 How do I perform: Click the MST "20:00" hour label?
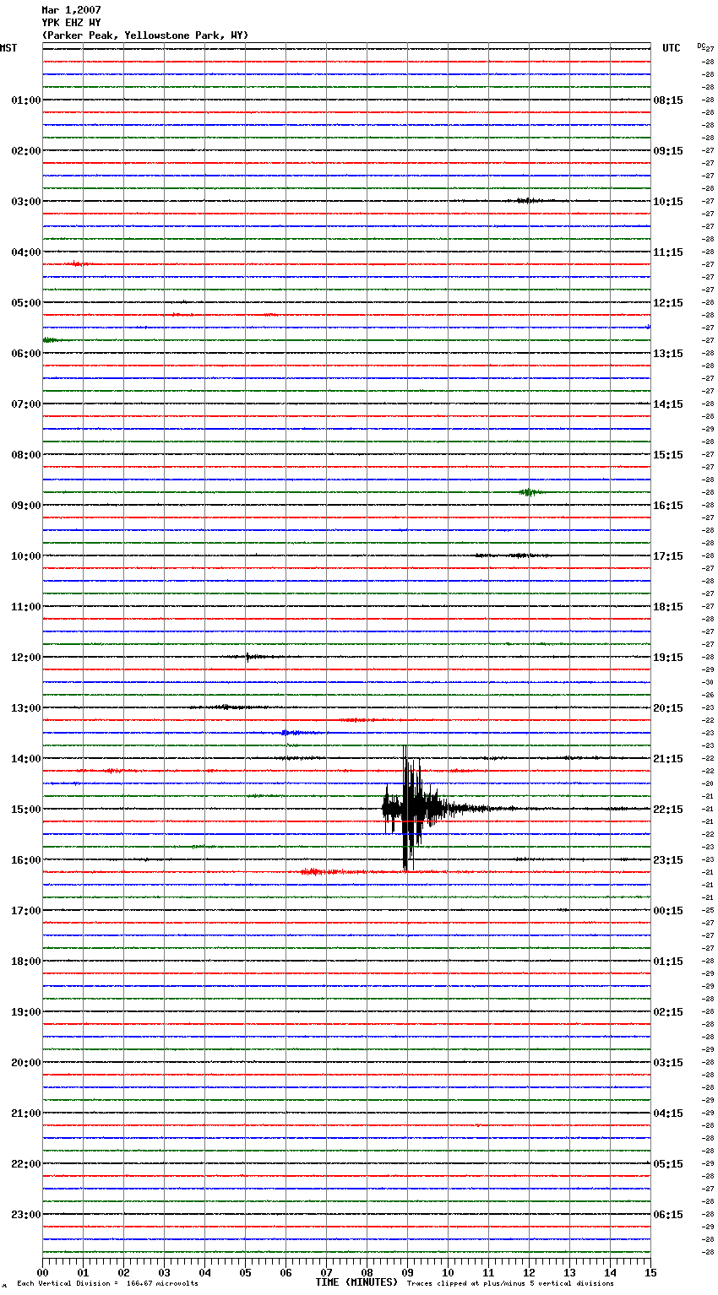26,1063
